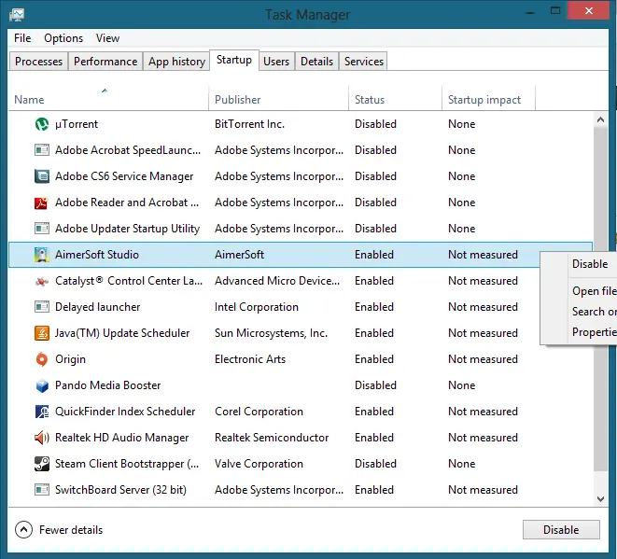Switch to the Processes tab
Image resolution: width=617 pixels, height=559 pixels.
click(38, 62)
